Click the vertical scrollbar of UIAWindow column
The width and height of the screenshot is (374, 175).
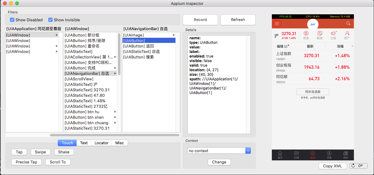tap(119, 54)
